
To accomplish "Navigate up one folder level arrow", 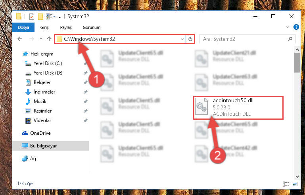I will [x=49, y=39].
